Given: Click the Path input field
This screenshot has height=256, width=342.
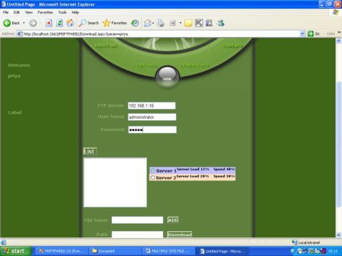Looking at the screenshot, I should click(138, 235).
